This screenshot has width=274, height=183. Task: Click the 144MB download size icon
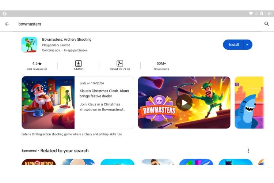click(x=78, y=63)
